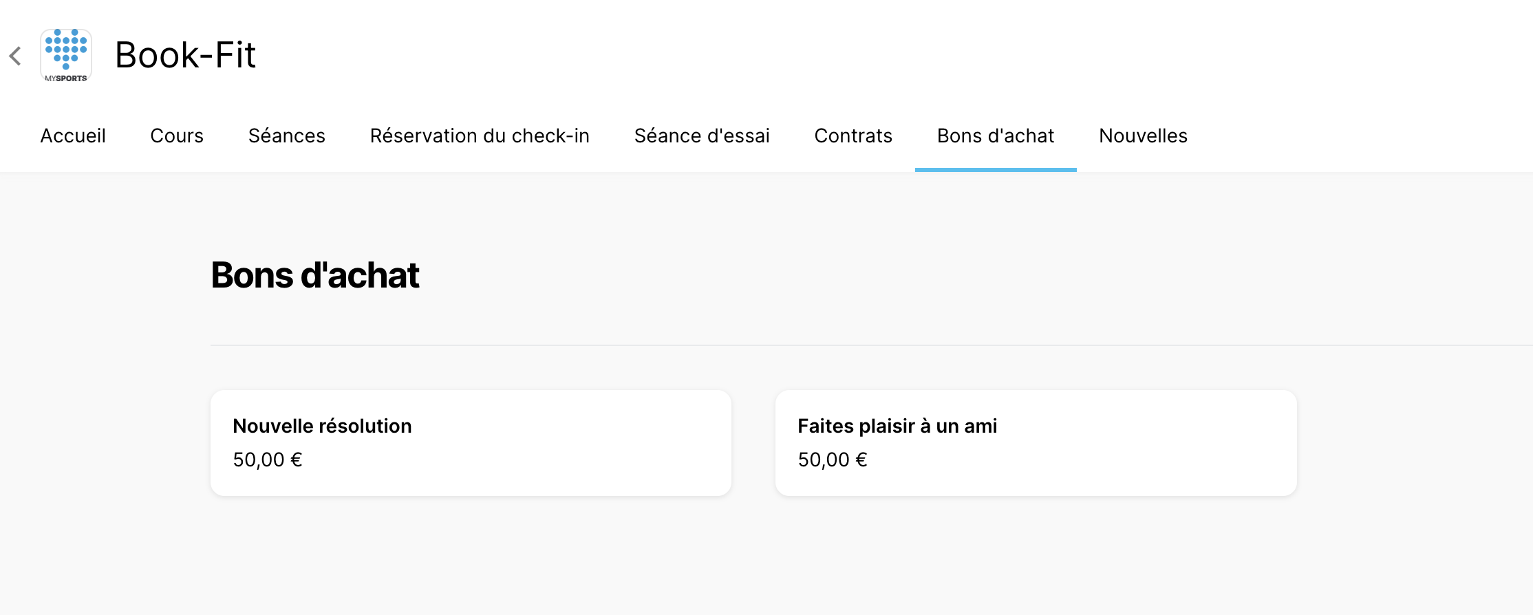Image resolution: width=1533 pixels, height=615 pixels.
Task: Go back using the left chevron arrow
Action: (x=15, y=56)
